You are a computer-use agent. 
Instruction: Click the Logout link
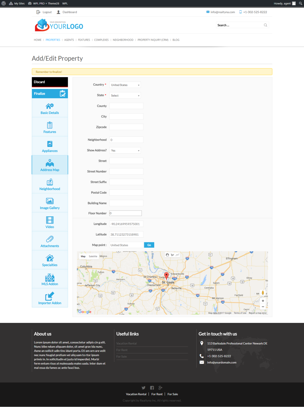44,12
